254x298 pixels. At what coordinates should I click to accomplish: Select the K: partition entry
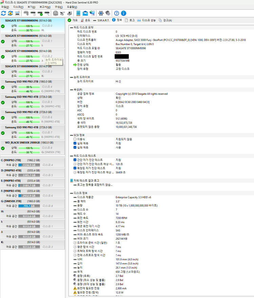pos(33,244)
